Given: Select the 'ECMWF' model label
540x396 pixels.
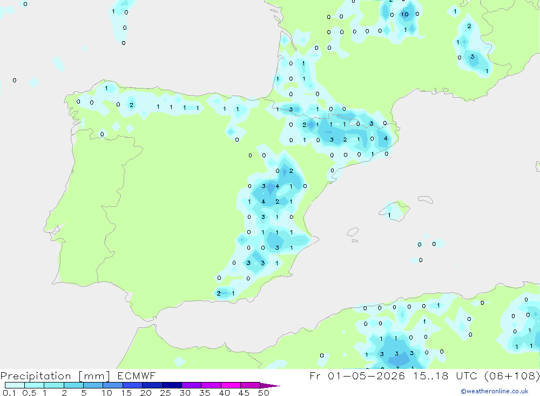Looking at the screenshot, I should pyautogui.click(x=137, y=375).
